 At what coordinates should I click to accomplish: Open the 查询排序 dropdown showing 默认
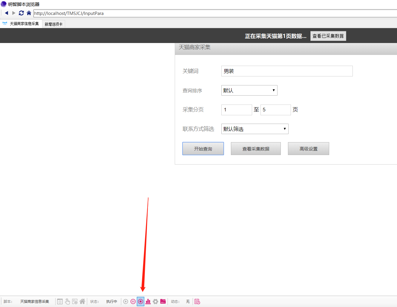point(249,90)
